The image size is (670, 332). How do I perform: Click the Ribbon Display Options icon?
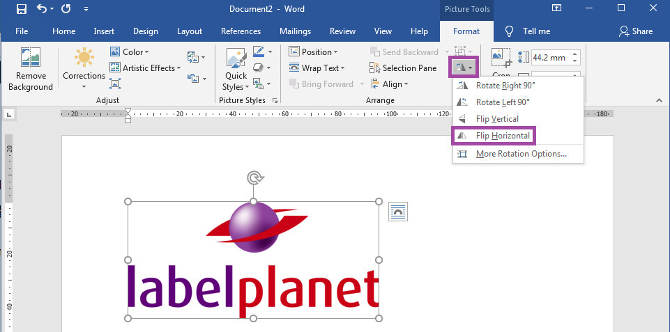tap(556, 8)
